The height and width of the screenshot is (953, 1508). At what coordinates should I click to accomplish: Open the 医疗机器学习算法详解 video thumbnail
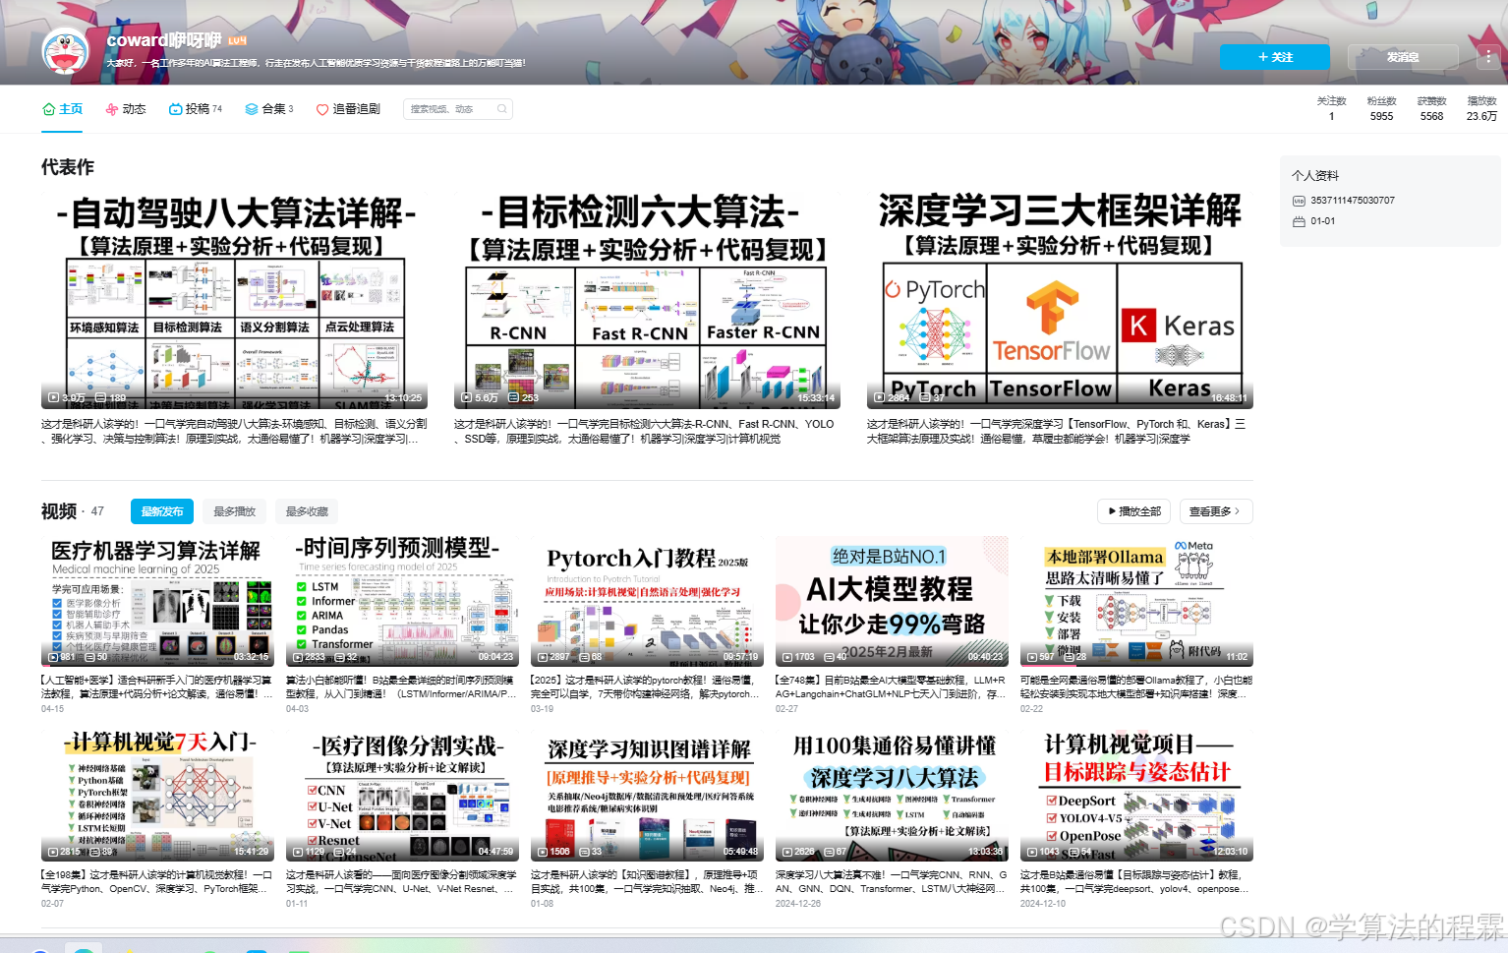point(156,601)
